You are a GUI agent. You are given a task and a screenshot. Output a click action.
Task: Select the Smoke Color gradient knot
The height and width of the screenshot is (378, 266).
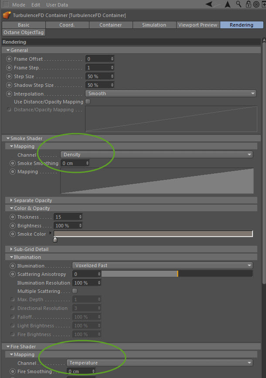[55, 240]
